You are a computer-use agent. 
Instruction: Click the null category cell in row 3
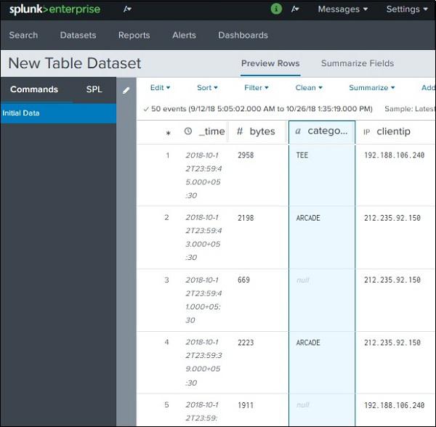[x=303, y=280]
